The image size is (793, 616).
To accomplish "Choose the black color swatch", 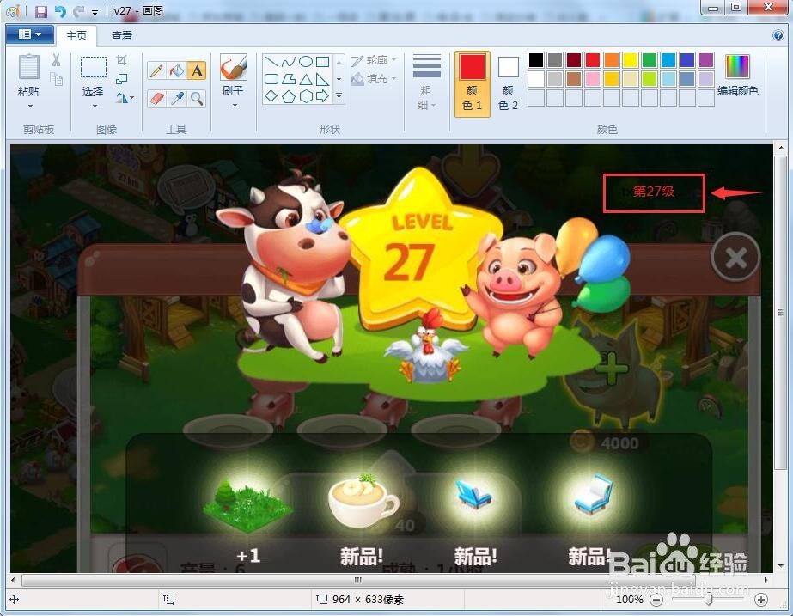I will point(535,60).
